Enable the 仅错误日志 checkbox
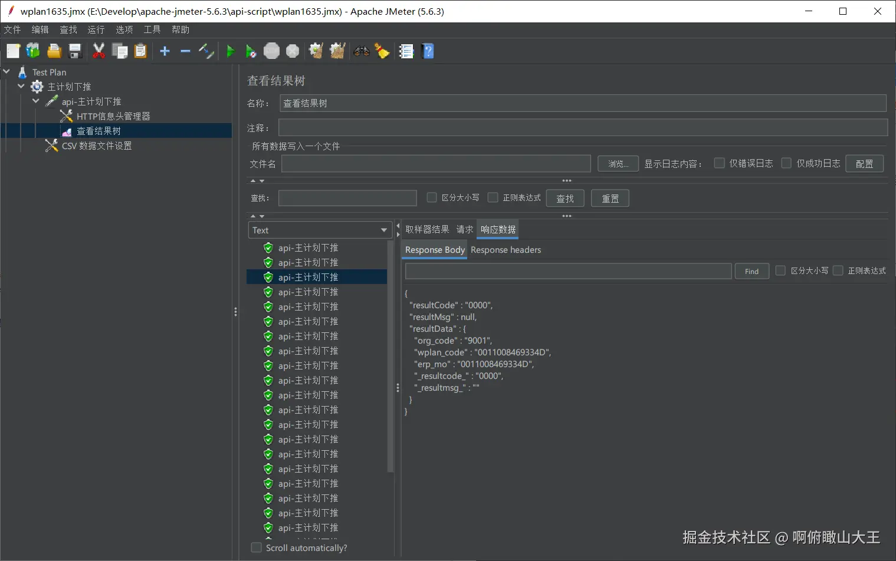The image size is (896, 561). 719,163
